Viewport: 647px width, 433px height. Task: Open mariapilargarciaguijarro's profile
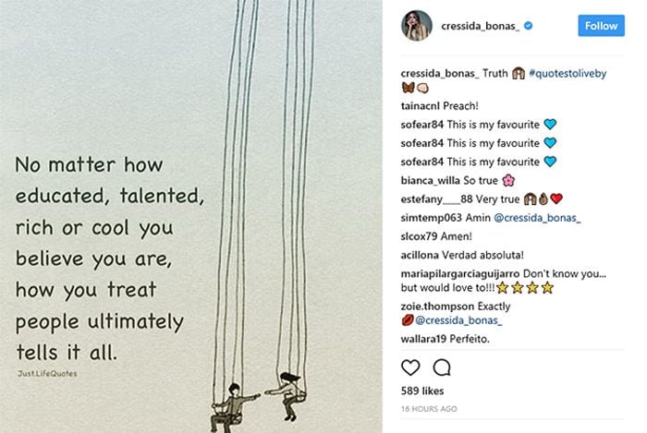point(460,273)
